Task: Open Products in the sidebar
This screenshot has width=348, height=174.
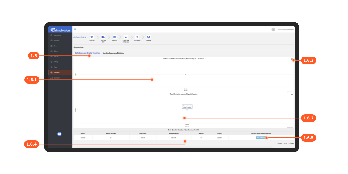Action: point(60,41)
